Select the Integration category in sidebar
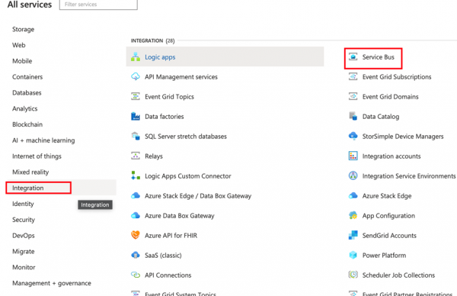Viewport: 457px width, 296px height. point(27,188)
